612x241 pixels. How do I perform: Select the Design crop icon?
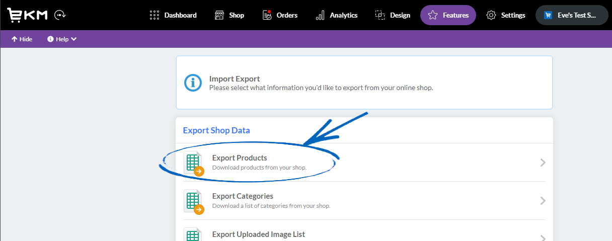click(380, 15)
